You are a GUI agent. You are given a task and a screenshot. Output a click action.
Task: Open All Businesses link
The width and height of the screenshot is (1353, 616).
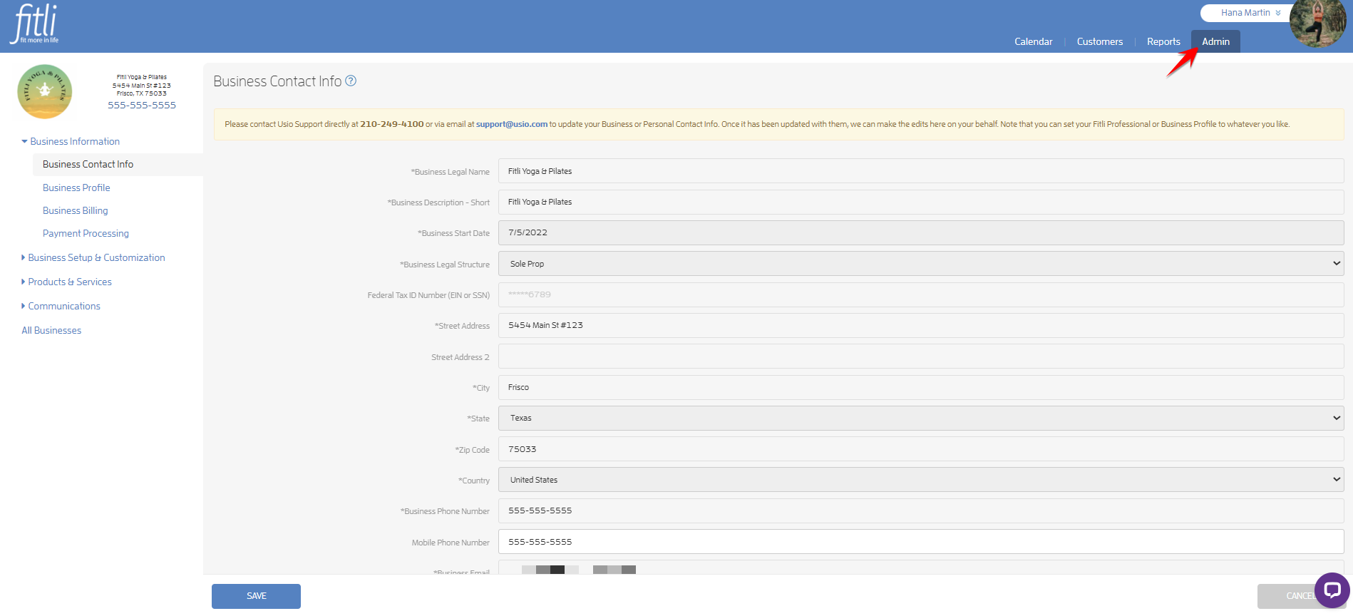point(51,331)
